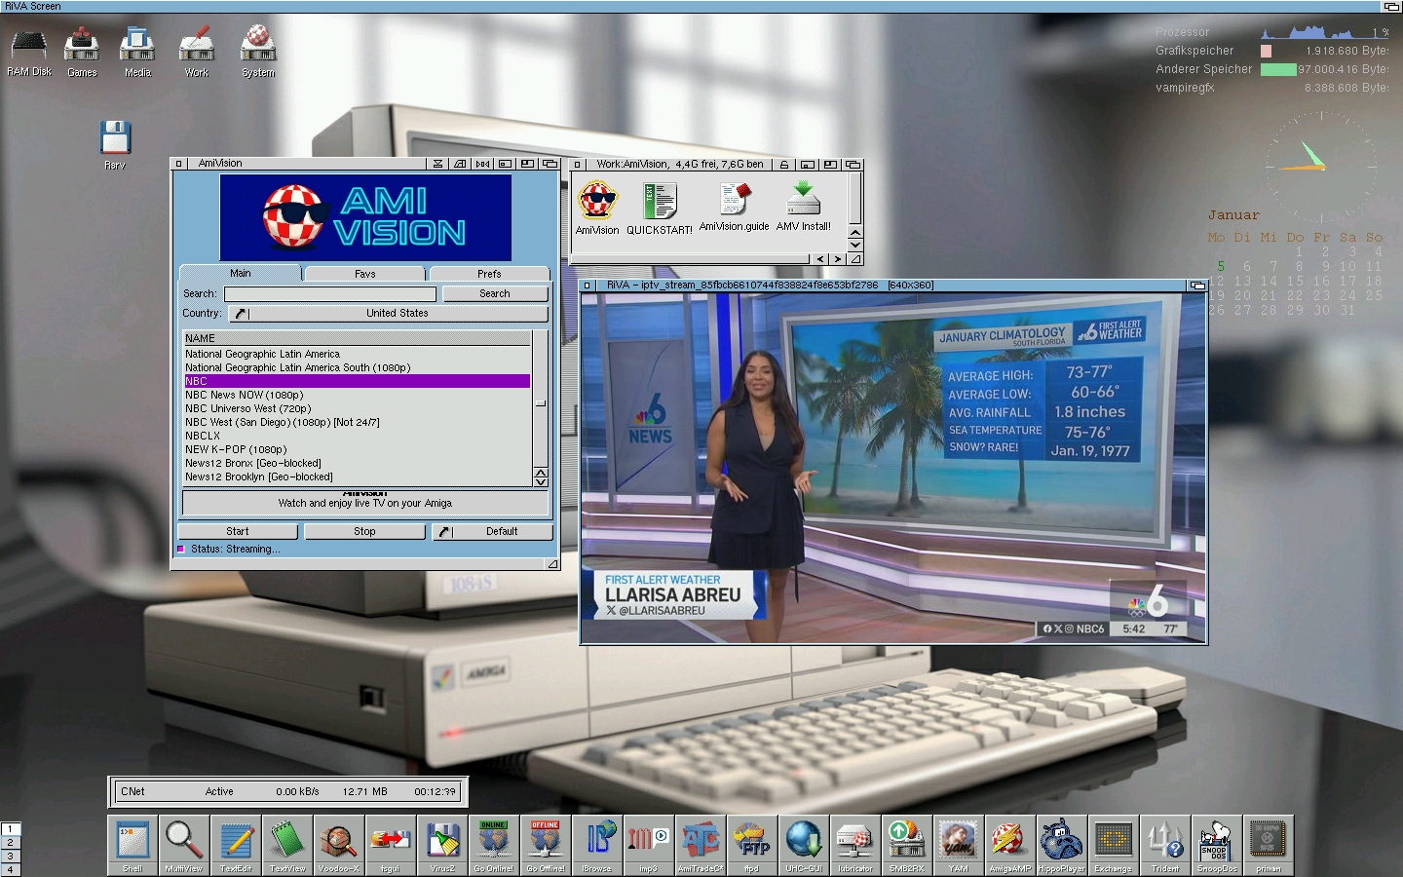Image resolution: width=1403 pixels, height=877 pixels.
Task: Start the ftpd dock icon
Action: point(752,844)
